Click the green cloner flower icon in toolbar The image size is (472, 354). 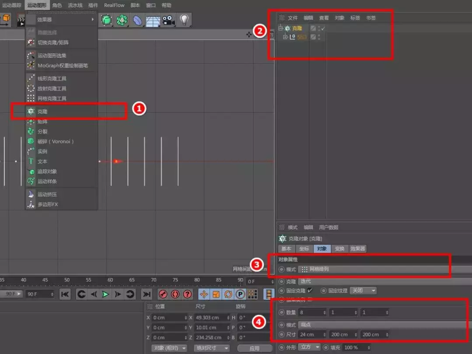click(x=121, y=20)
